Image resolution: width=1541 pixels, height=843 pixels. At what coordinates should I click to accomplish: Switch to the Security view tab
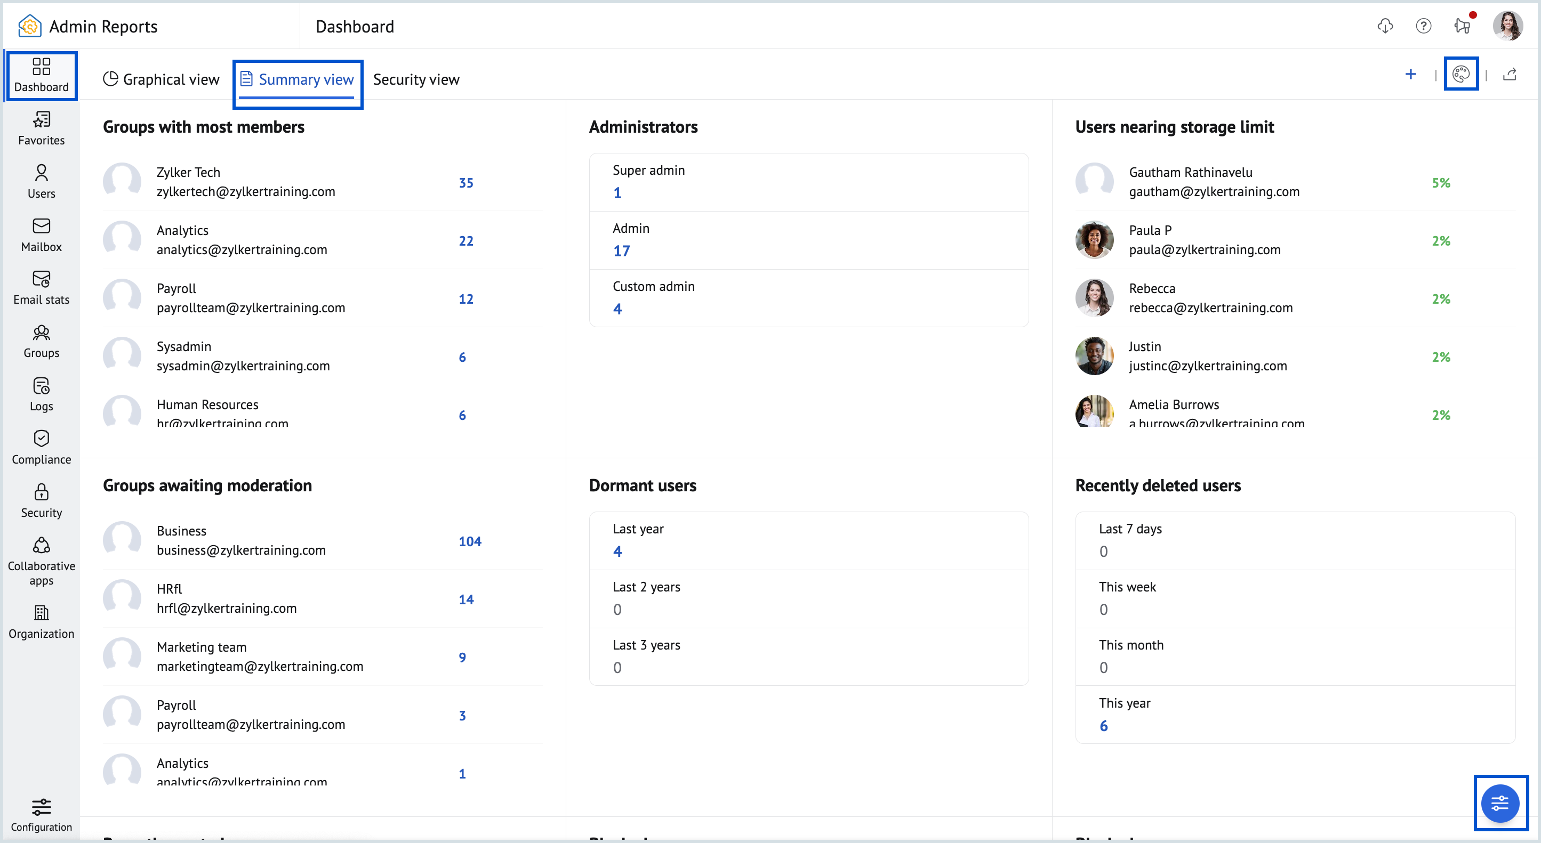coord(416,78)
